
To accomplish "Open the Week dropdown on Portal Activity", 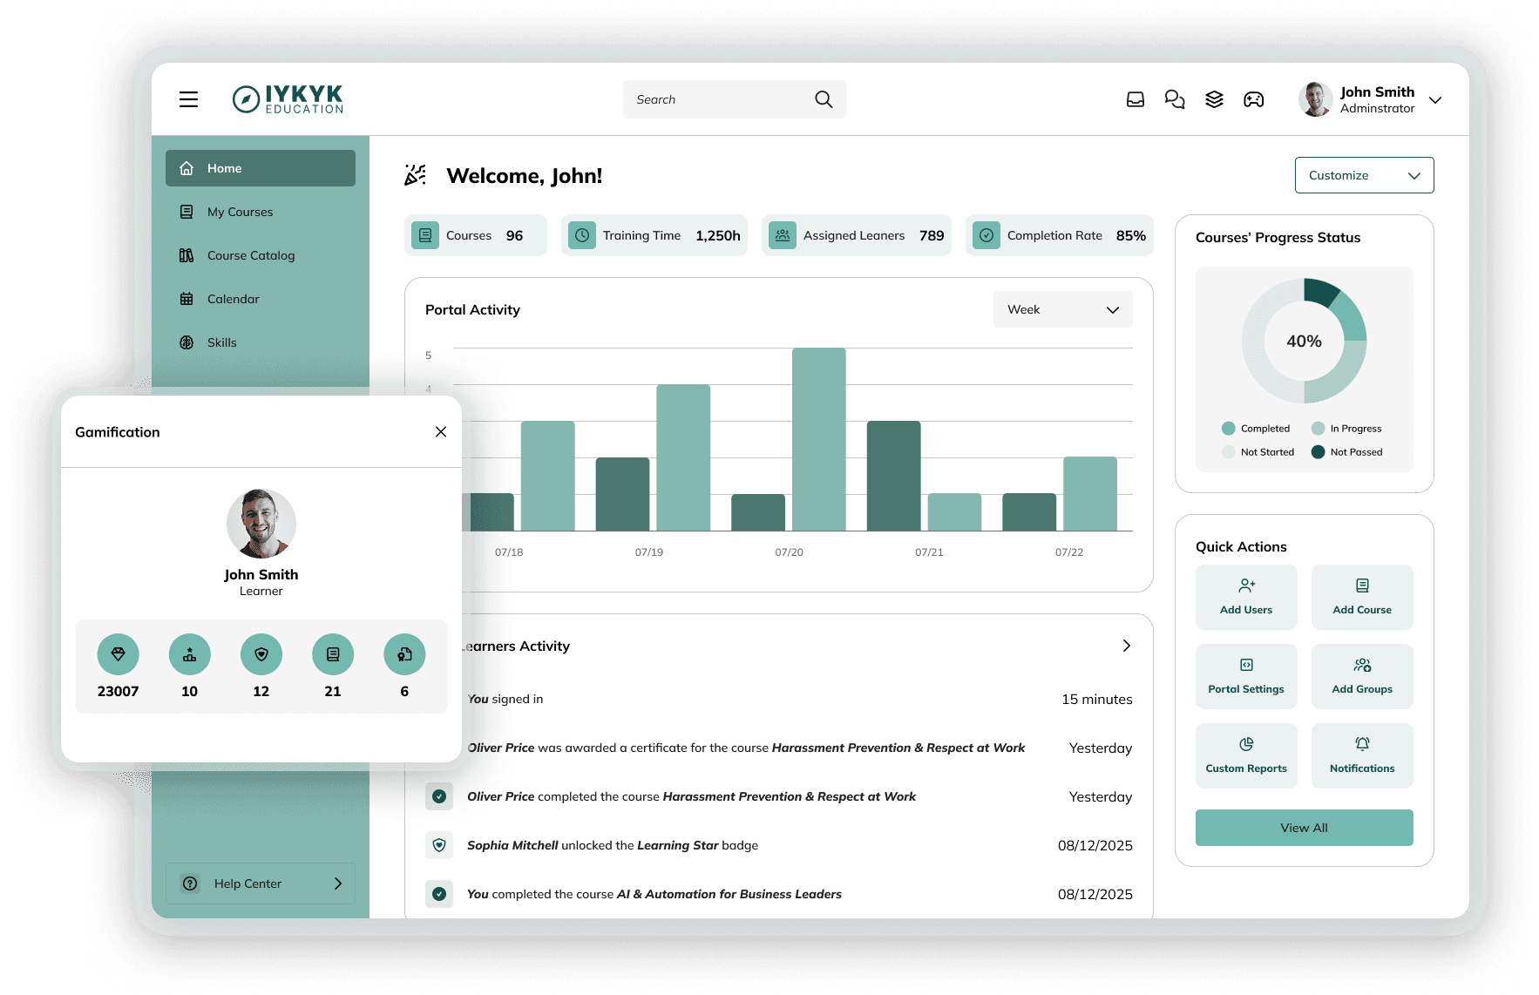I will pyautogui.click(x=1061, y=309).
